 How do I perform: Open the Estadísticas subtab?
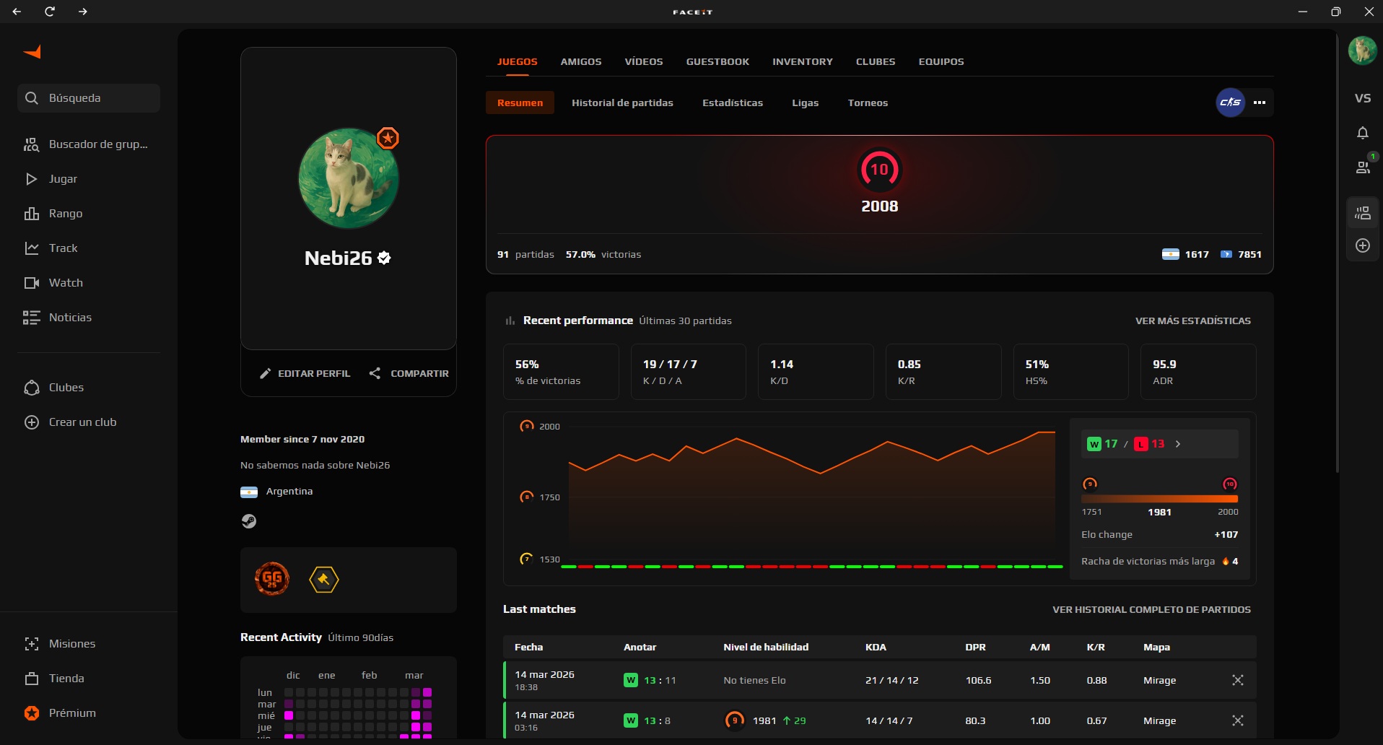[733, 103]
